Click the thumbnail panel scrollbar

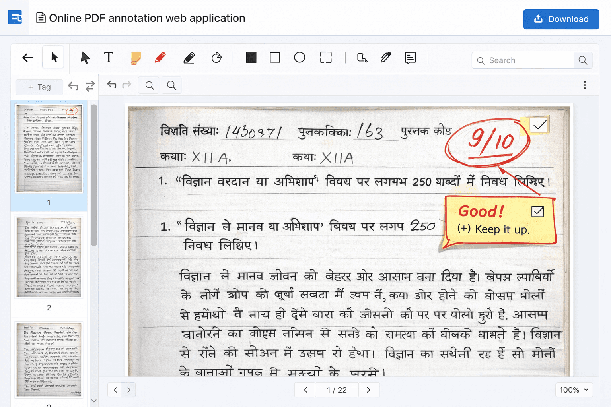(94, 175)
